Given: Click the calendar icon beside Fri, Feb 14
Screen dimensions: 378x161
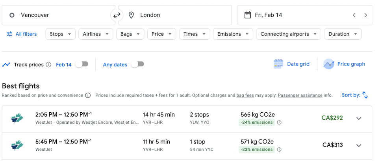Looking at the screenshot, I should (248, 15).
